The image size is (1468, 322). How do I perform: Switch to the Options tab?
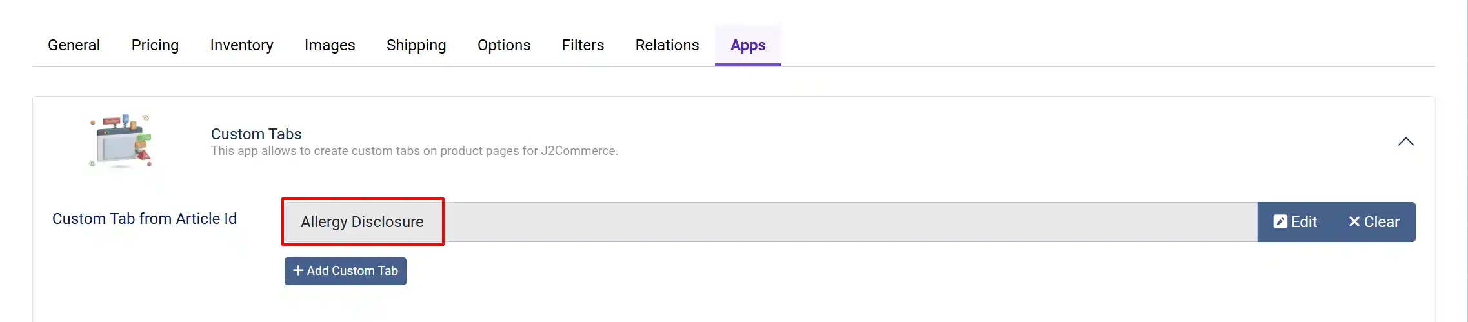(x=504, y=45)
